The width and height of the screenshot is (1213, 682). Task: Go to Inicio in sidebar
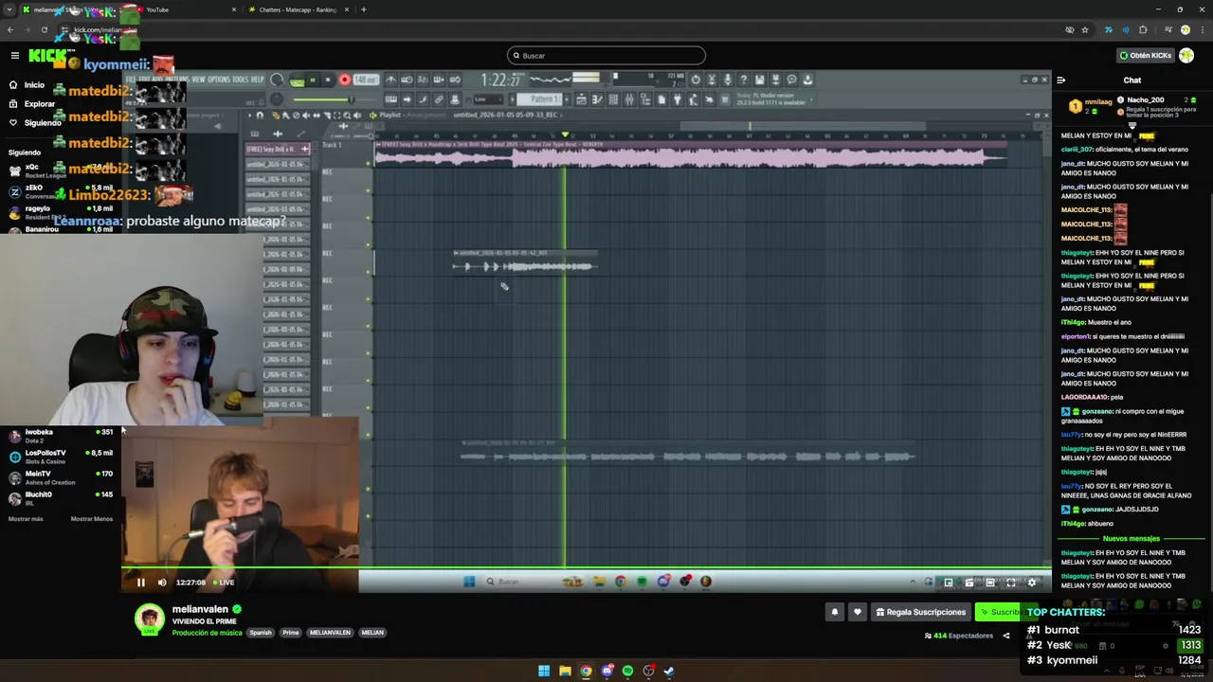(34, 85)
